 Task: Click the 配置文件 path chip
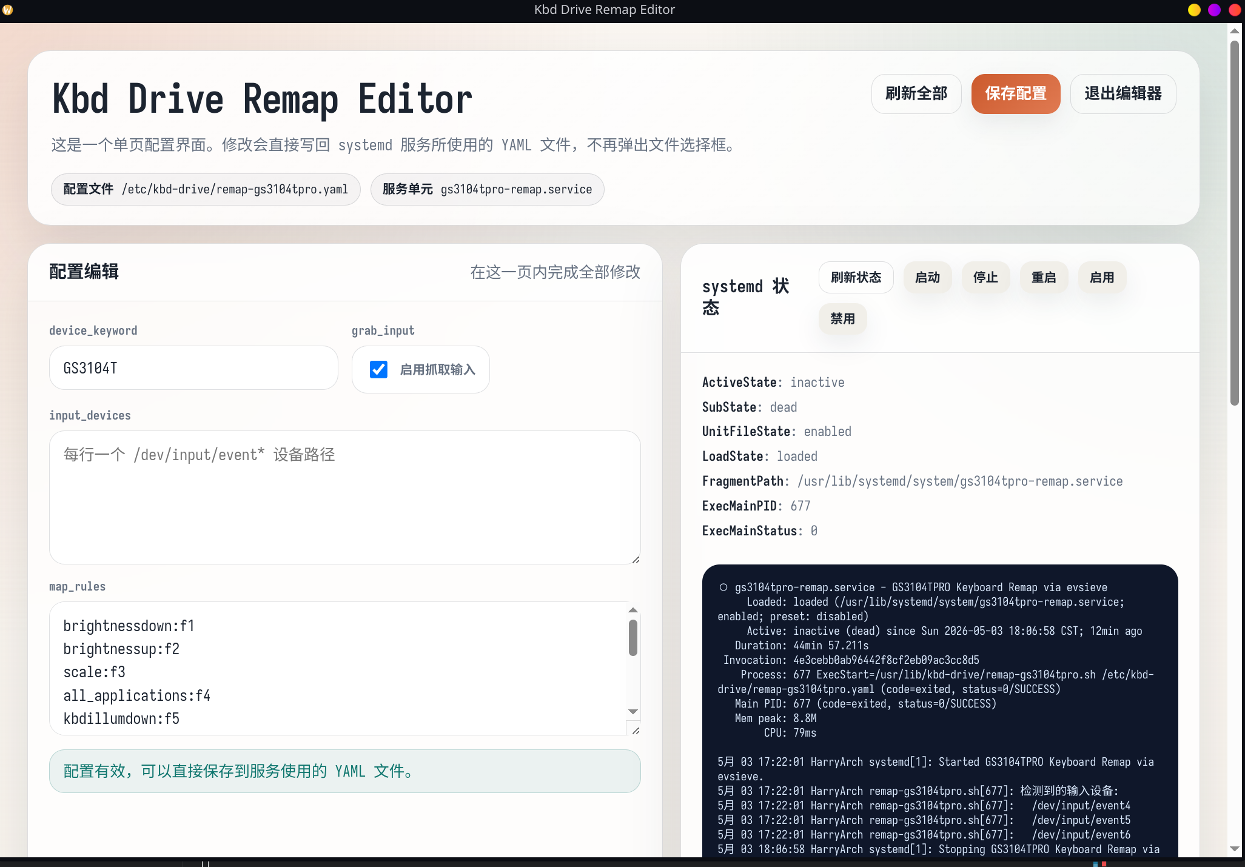206,189
